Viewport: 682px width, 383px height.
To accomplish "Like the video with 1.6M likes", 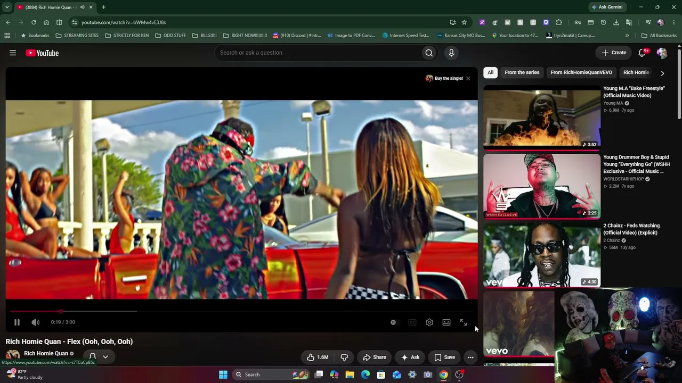I will point(317,357).
